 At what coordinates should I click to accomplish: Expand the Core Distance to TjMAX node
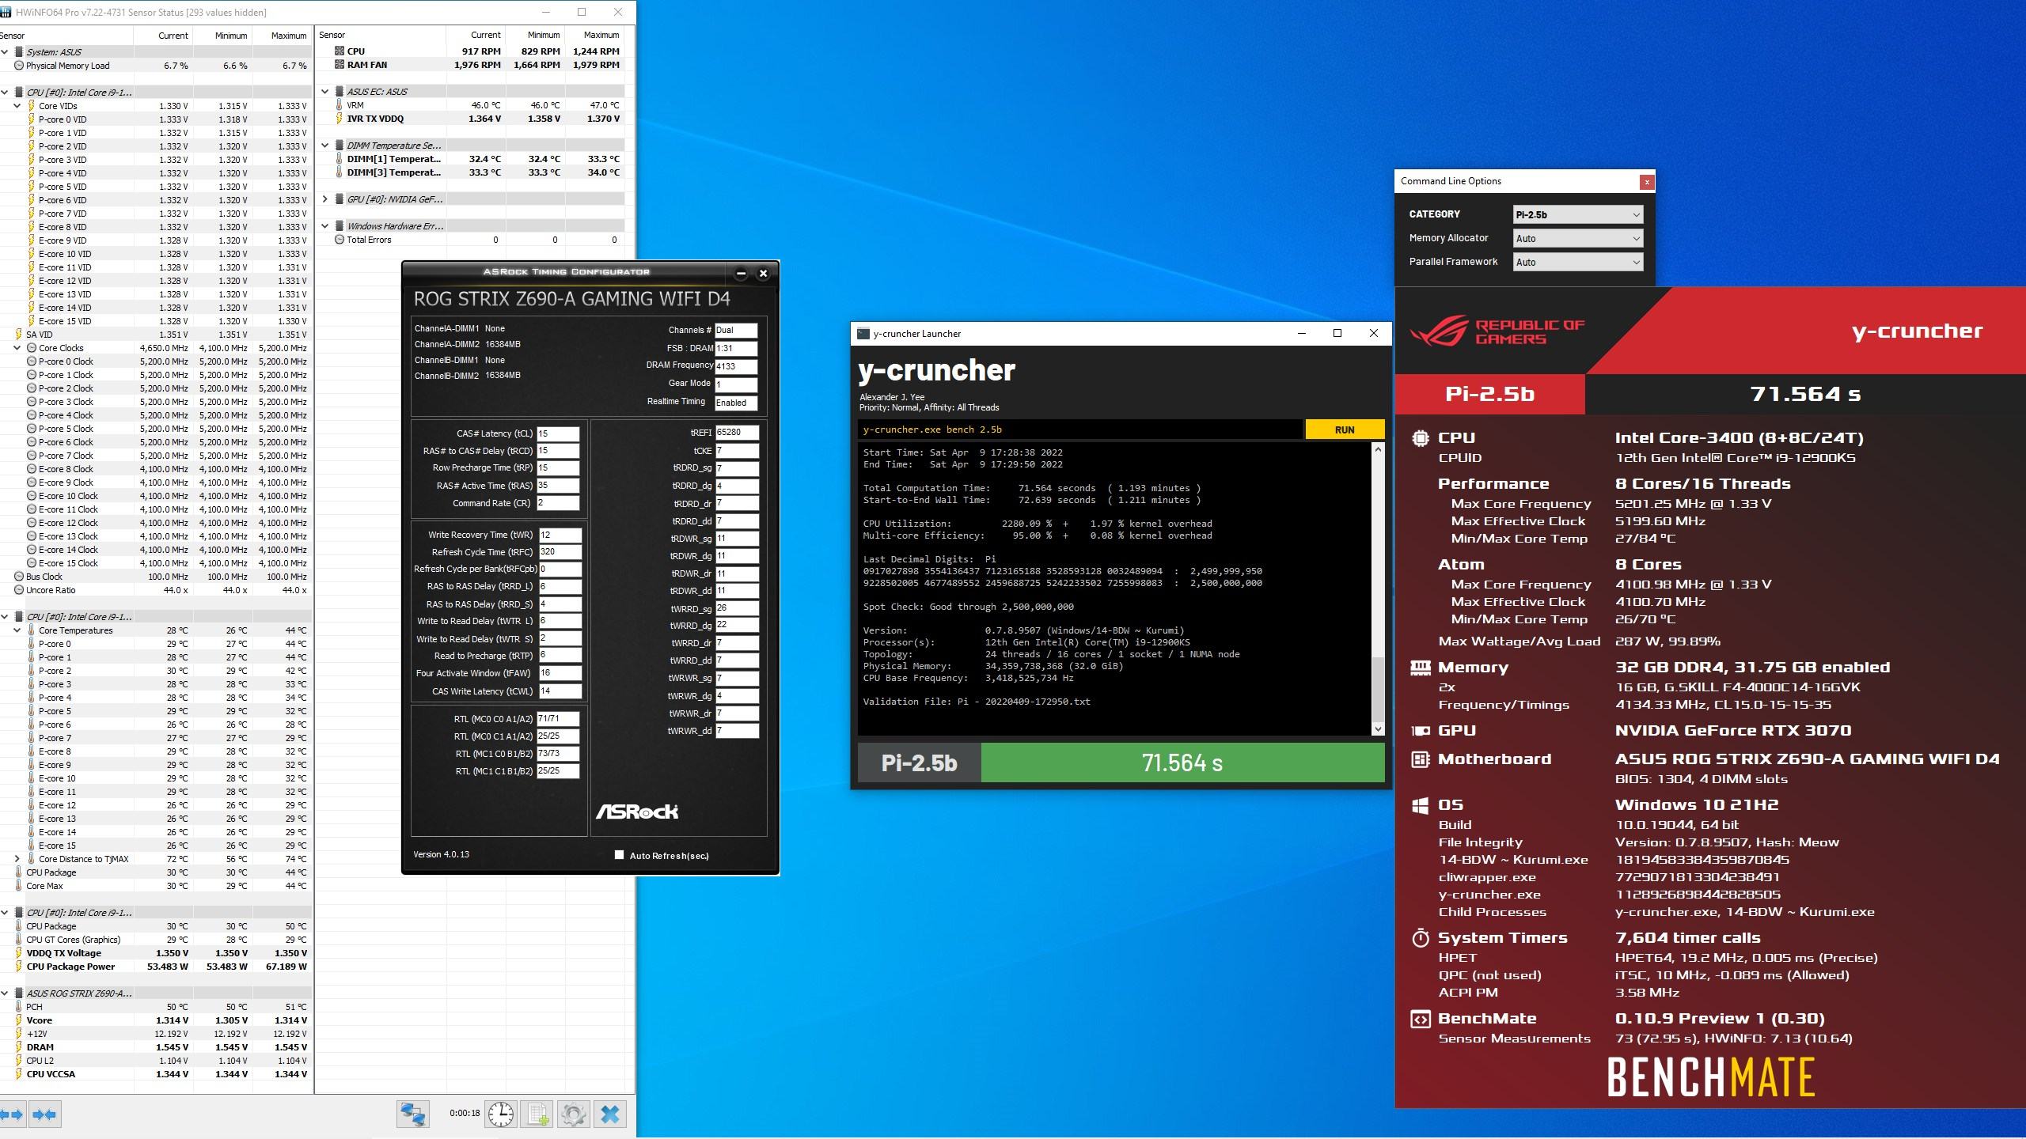[17, 859]
